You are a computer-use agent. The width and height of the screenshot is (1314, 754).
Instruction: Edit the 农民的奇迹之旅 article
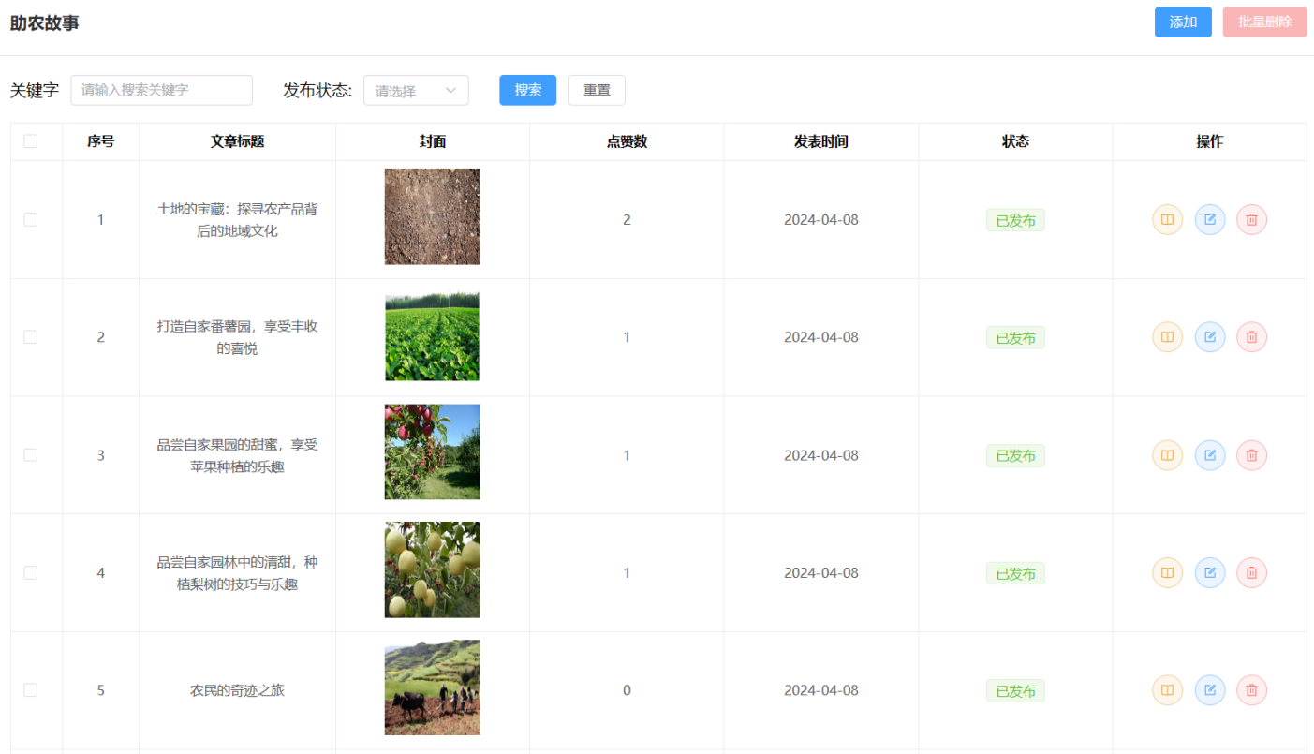[1210, 690]
